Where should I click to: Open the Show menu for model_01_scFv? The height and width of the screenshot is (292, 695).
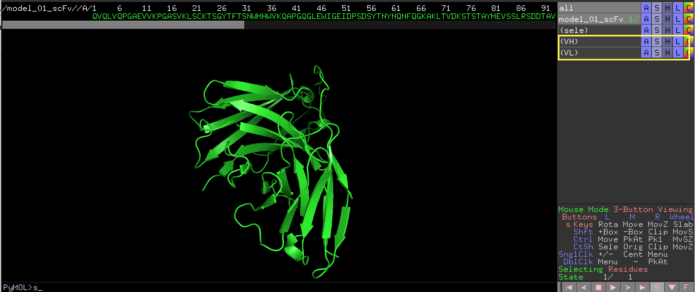tap(657, 19)
